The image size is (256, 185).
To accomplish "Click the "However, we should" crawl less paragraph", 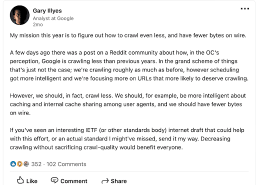I will click(128, 104).
